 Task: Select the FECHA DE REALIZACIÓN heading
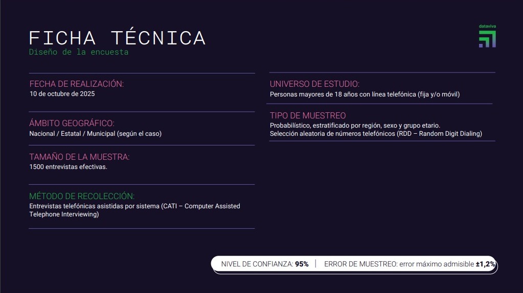point(77,84)
